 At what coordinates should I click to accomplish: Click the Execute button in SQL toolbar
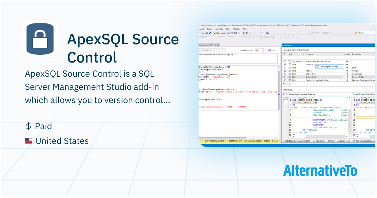221,37
